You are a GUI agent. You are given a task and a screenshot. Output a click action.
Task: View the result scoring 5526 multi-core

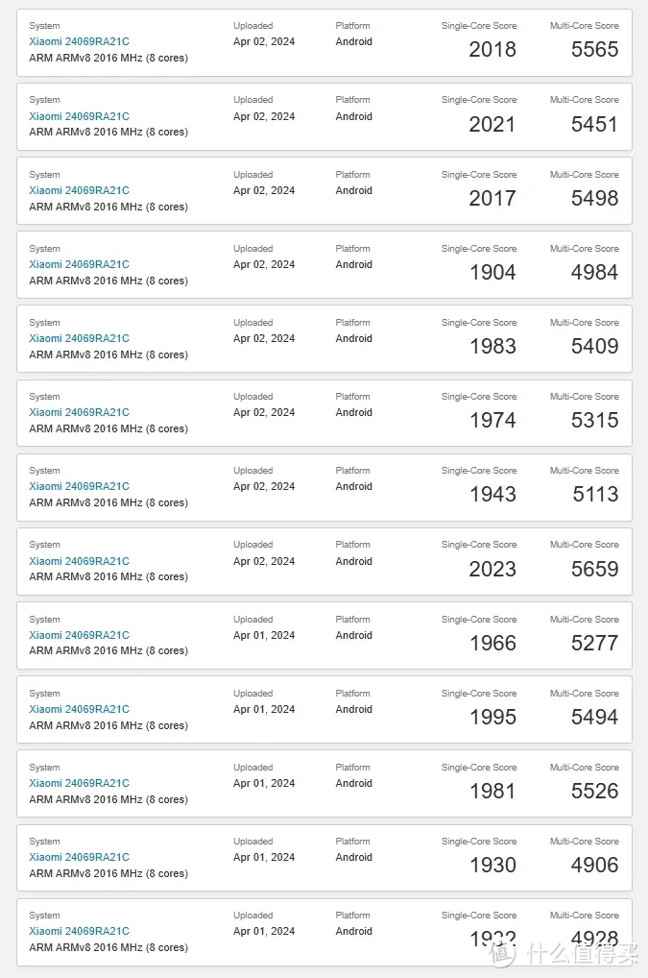tap(79, 783)
